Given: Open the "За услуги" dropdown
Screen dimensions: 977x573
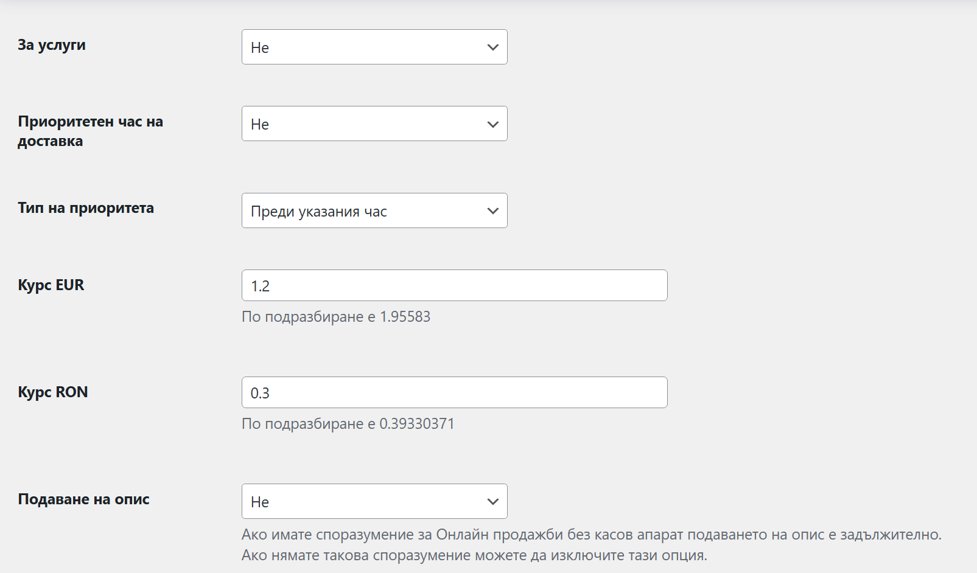Looking at the screenshot, I should click(374, 47).
